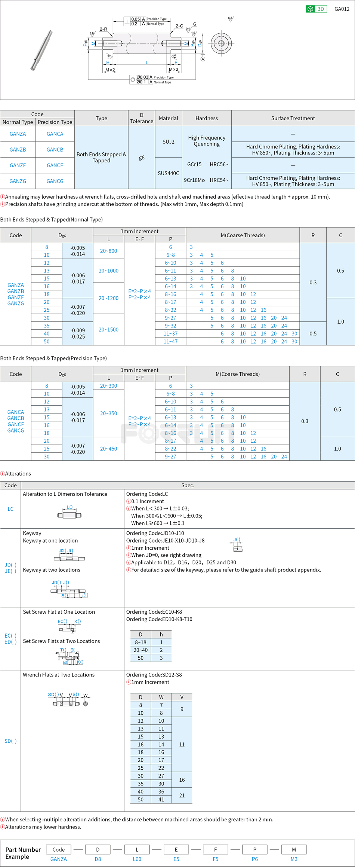Select GANCA precision type code
355x867 pixels.
[x=55, y=134]
